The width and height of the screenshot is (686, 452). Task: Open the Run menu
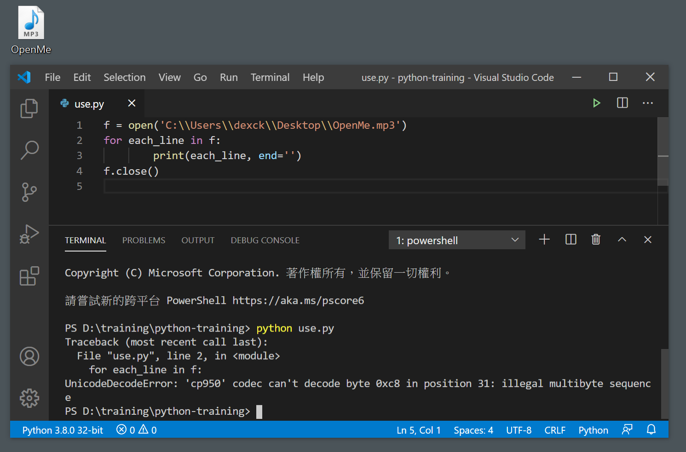coord(229,77)
